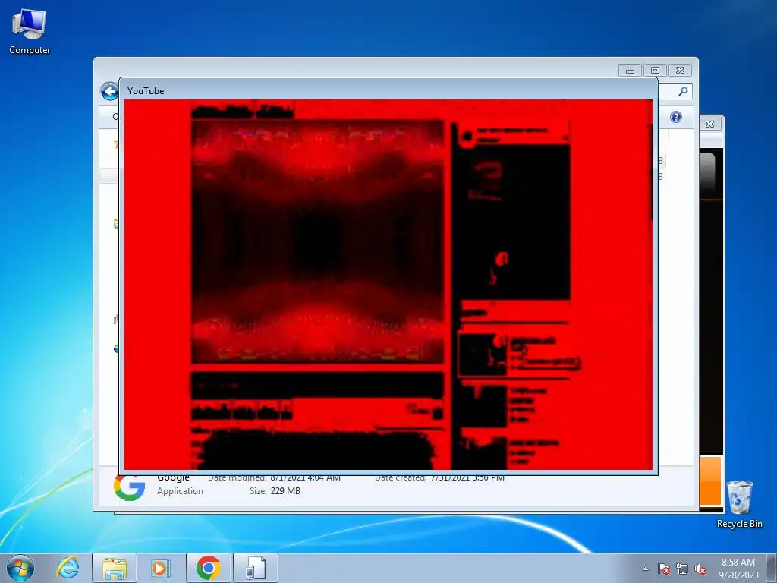
Task: Open the Windows Start menu orb
Action: (x=20, y=568)
